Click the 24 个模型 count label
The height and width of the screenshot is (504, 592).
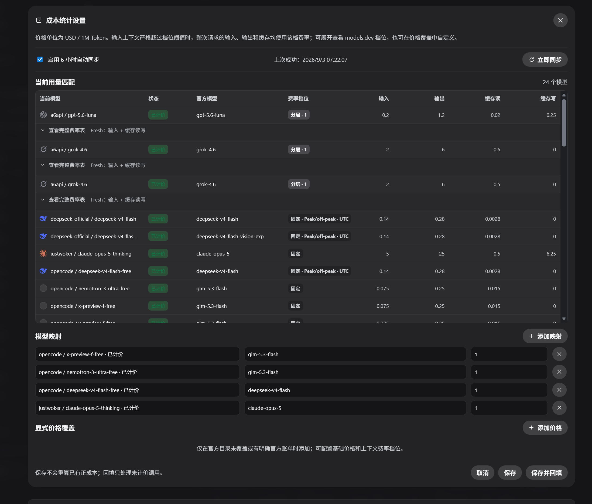(555, 82)
